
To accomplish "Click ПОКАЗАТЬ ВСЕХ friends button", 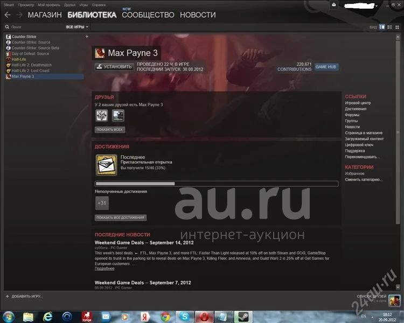I will pos(110,130).
